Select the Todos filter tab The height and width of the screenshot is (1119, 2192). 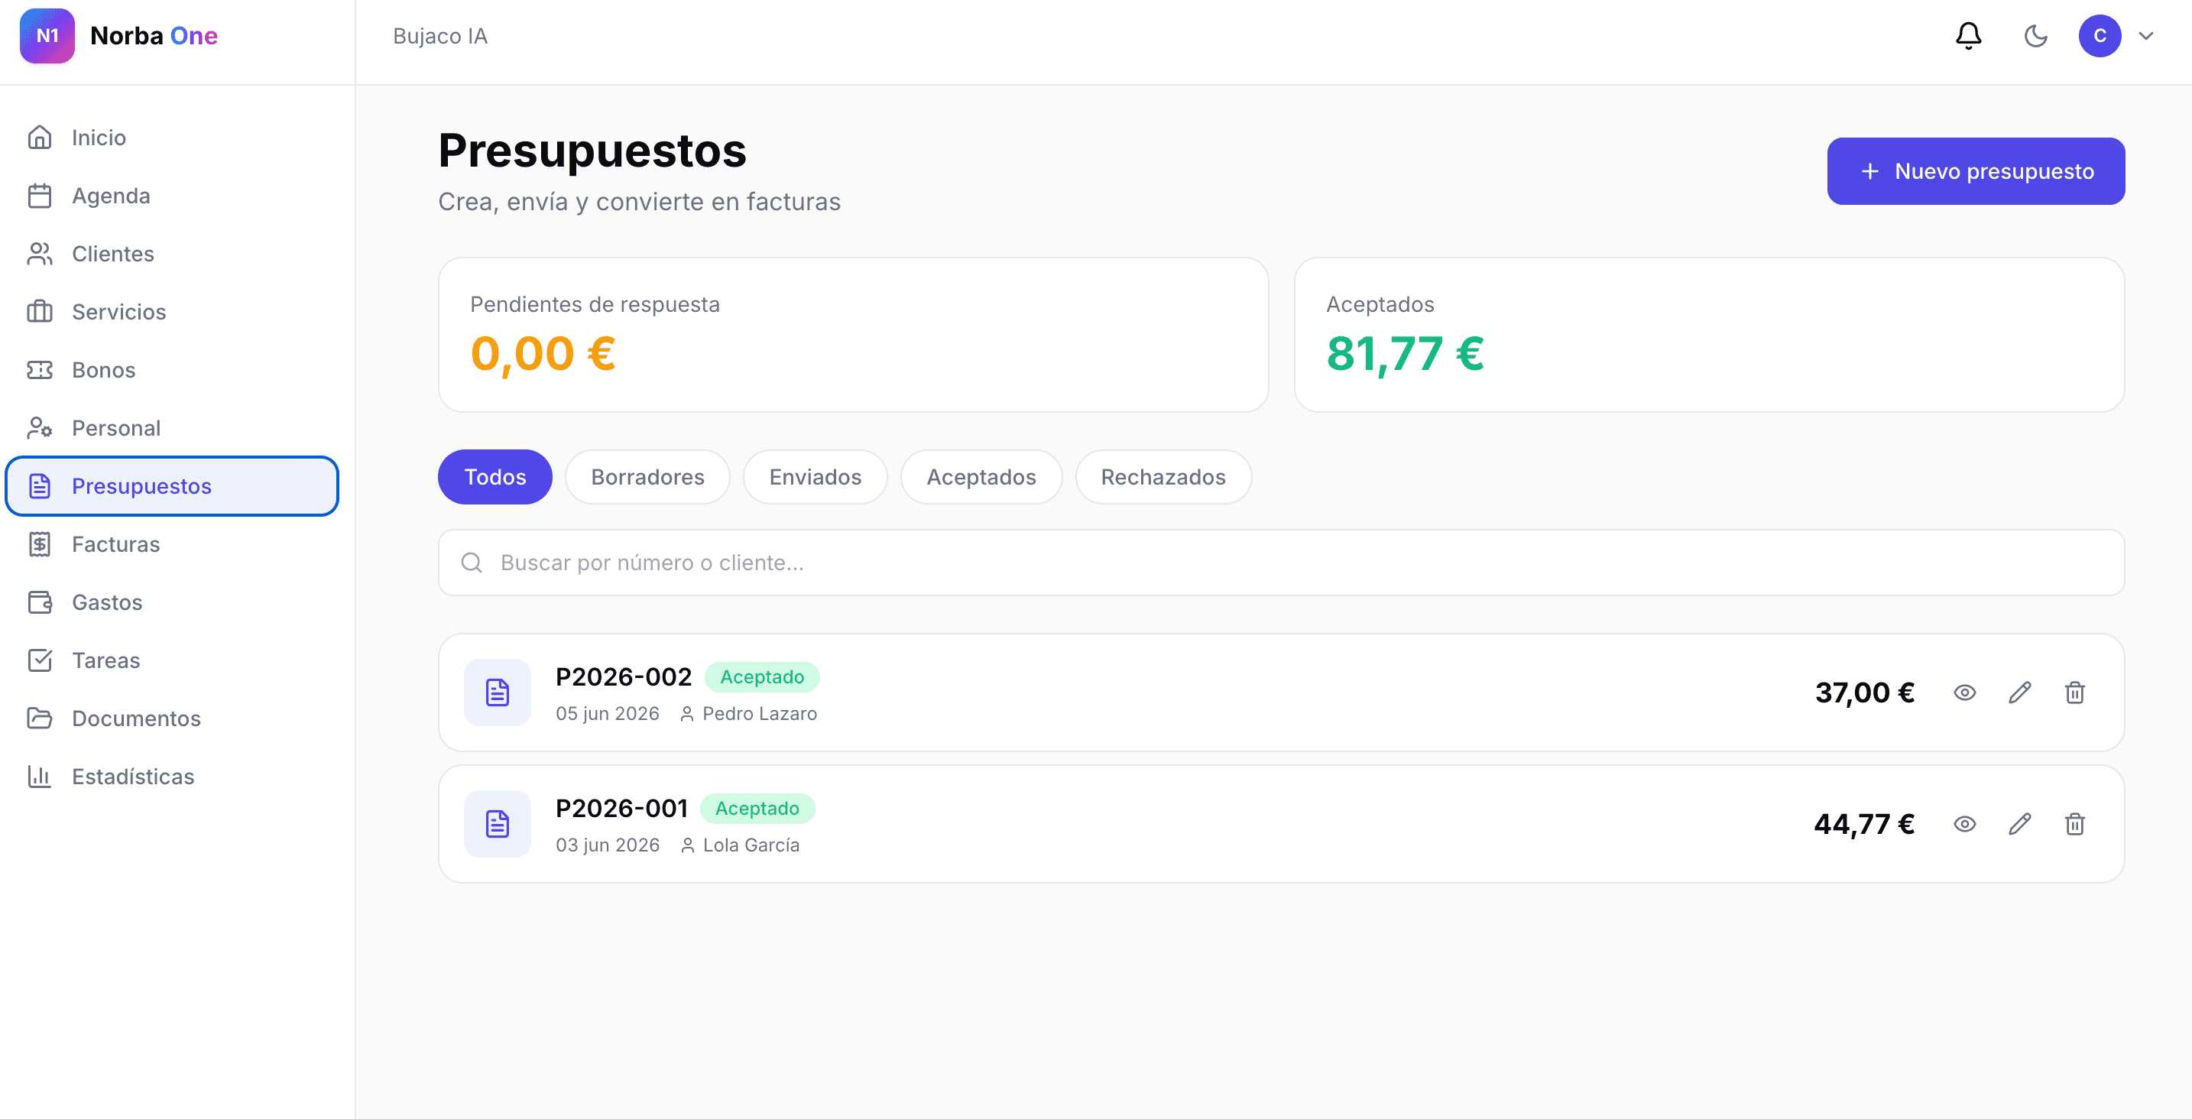[x=494, y=476]
